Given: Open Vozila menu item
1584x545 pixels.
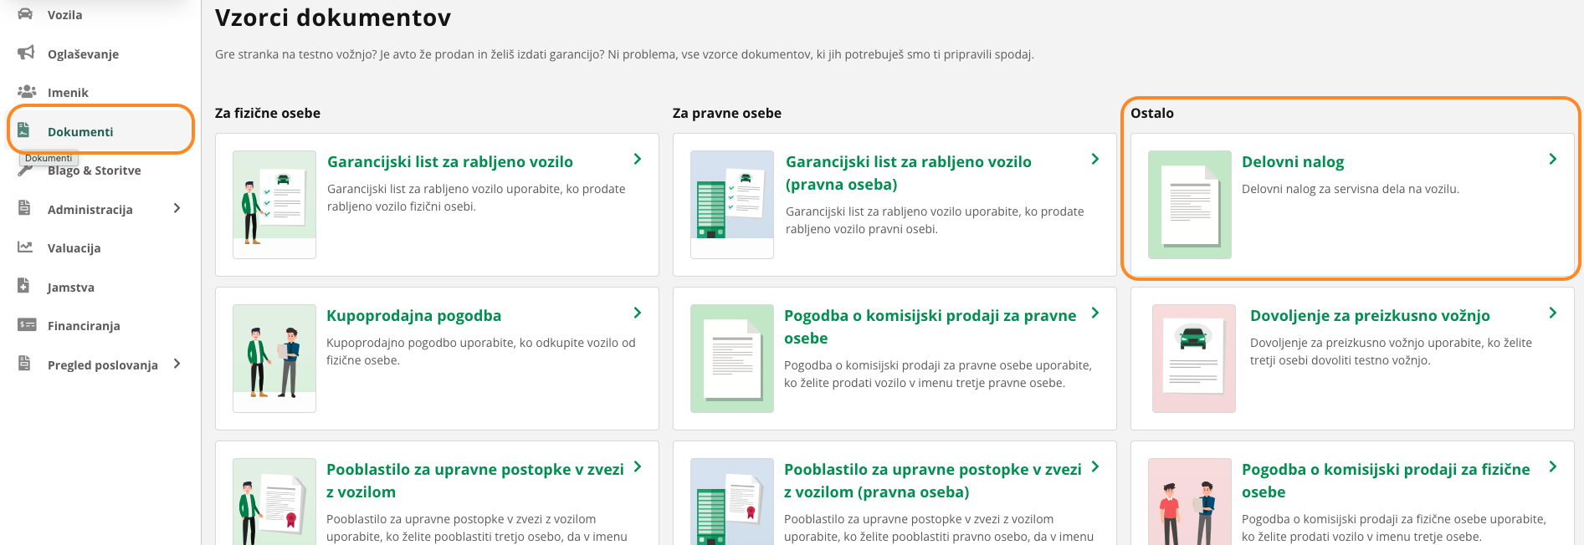Looking at the screenshot, I should point(64,15).
